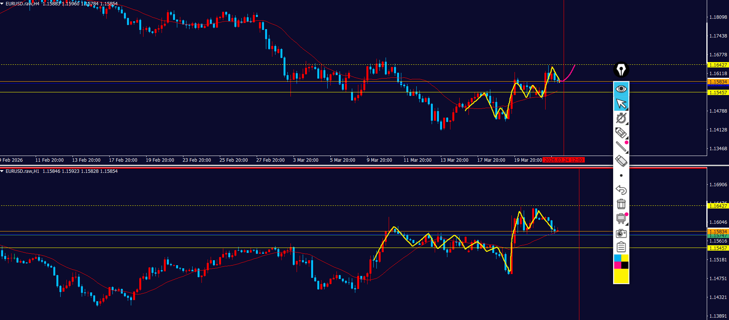Click the small dot pen-size button

pos(621,176)
